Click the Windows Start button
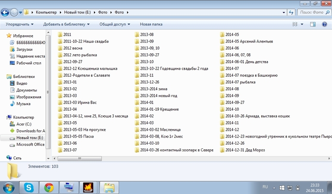 coord(9,188)
